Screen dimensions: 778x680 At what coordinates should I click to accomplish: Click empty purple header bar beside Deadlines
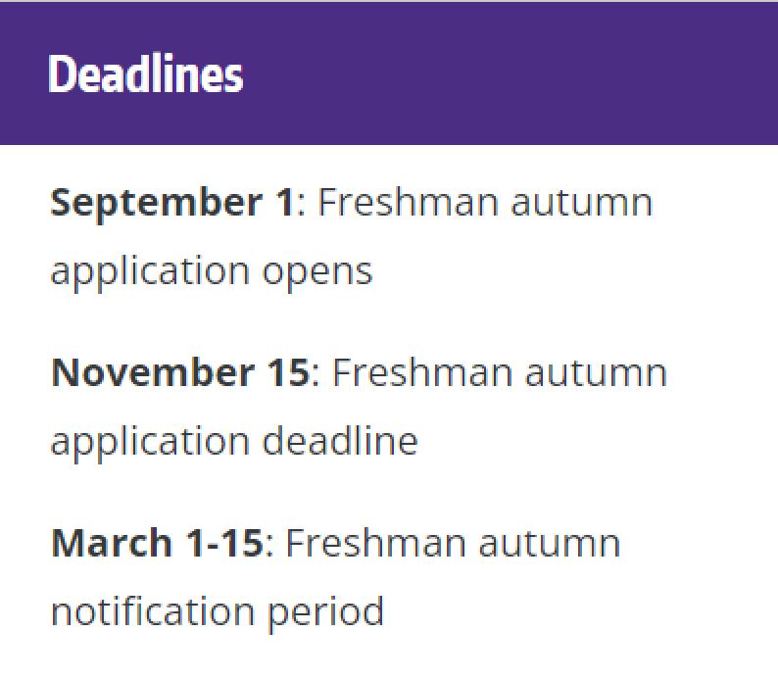(x=510, y=75)
